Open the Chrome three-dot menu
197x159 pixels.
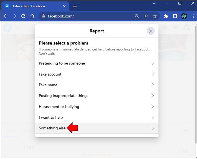pos(193,16)
